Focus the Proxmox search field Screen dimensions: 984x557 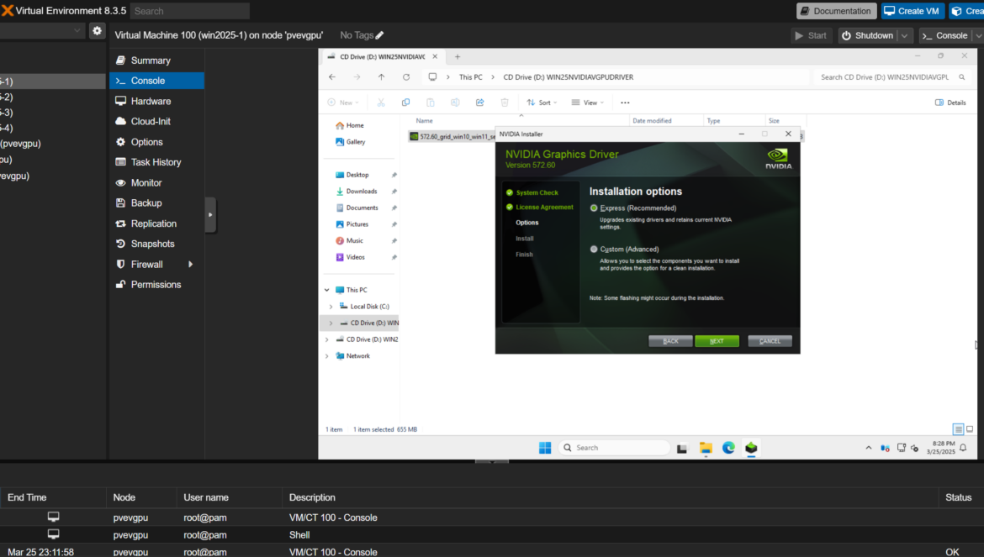tap(189, 11)
